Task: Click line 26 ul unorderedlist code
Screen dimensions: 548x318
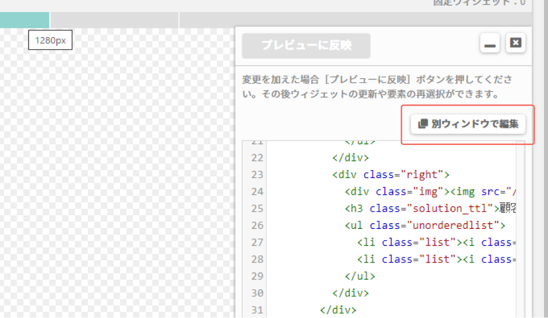Action: point(425,226)
